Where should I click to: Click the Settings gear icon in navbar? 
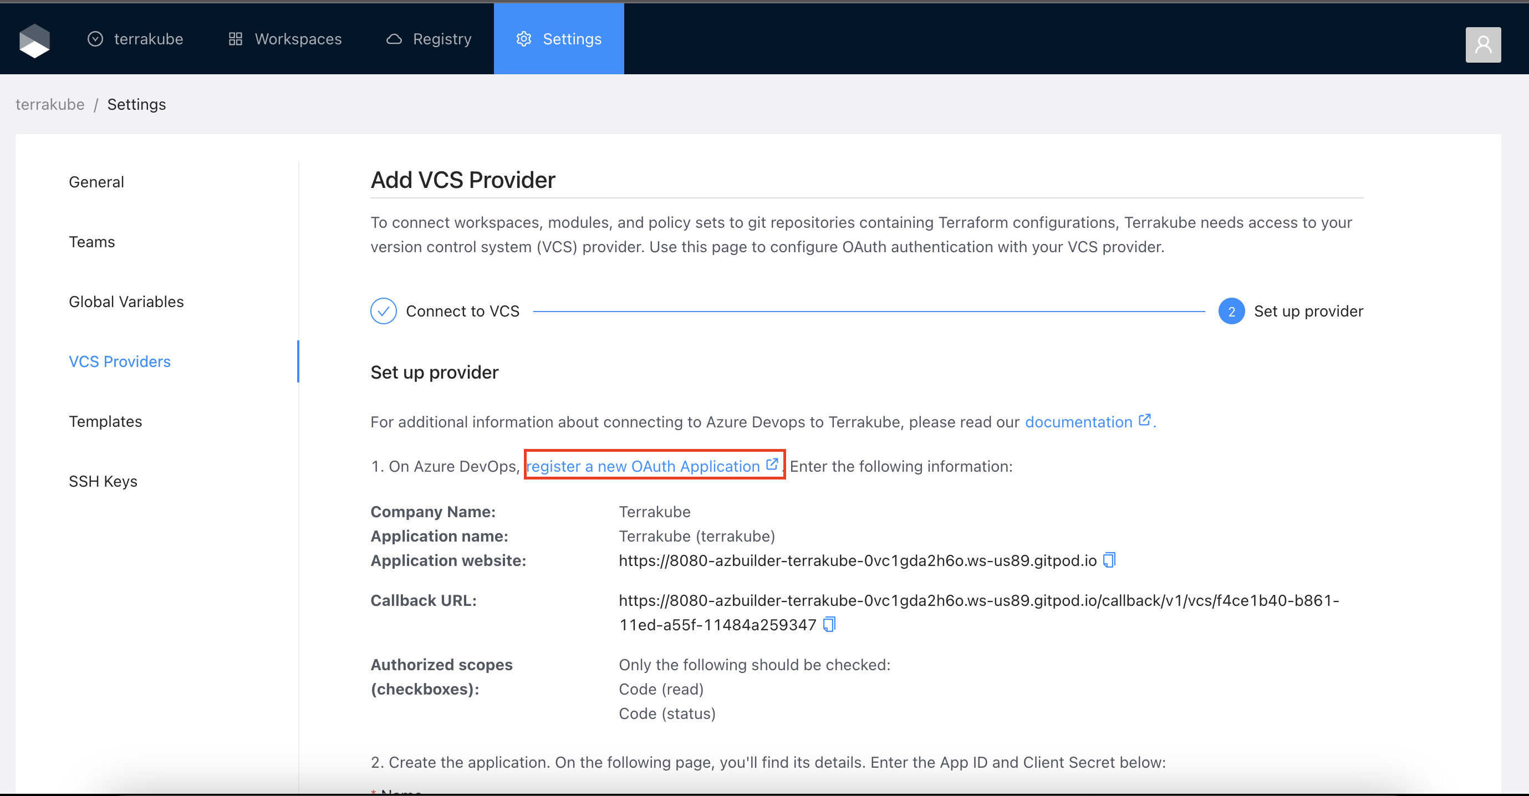pyautogui.click(x=523, y=39)
